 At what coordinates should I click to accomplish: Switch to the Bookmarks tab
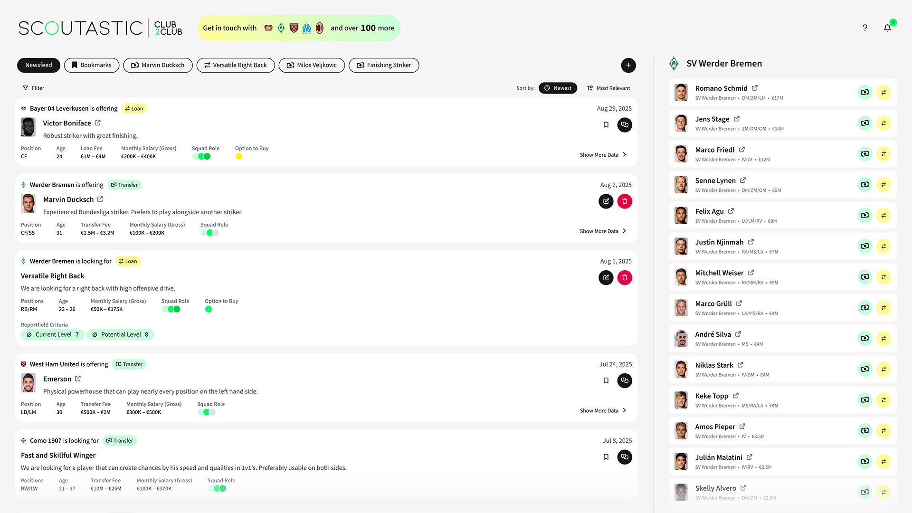(x=91, y=65)
